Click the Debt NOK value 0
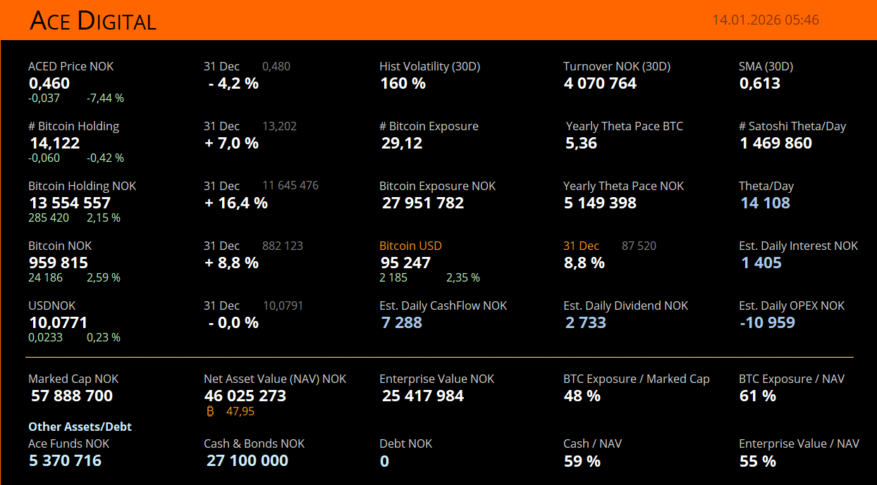 point(384,461)
